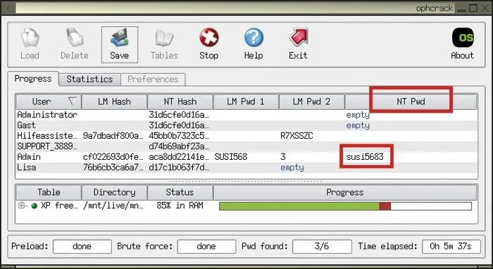Click the green status dot of XP free table
493x269 pixels.
[x=35, y=206]
